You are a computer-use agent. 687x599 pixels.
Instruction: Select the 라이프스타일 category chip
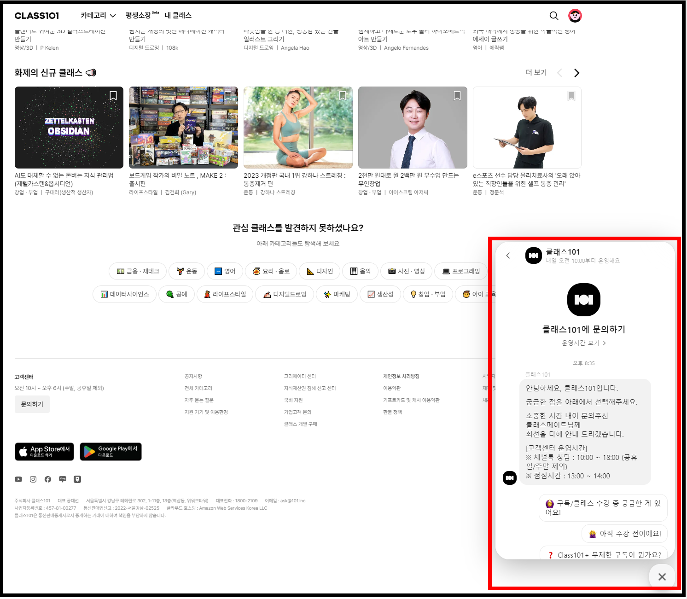pyautogui.click(x=225, y=294)
